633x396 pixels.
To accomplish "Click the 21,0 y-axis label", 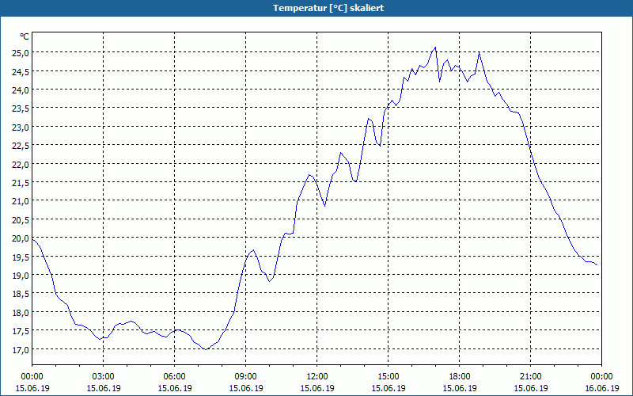I will tap(21, 201).
